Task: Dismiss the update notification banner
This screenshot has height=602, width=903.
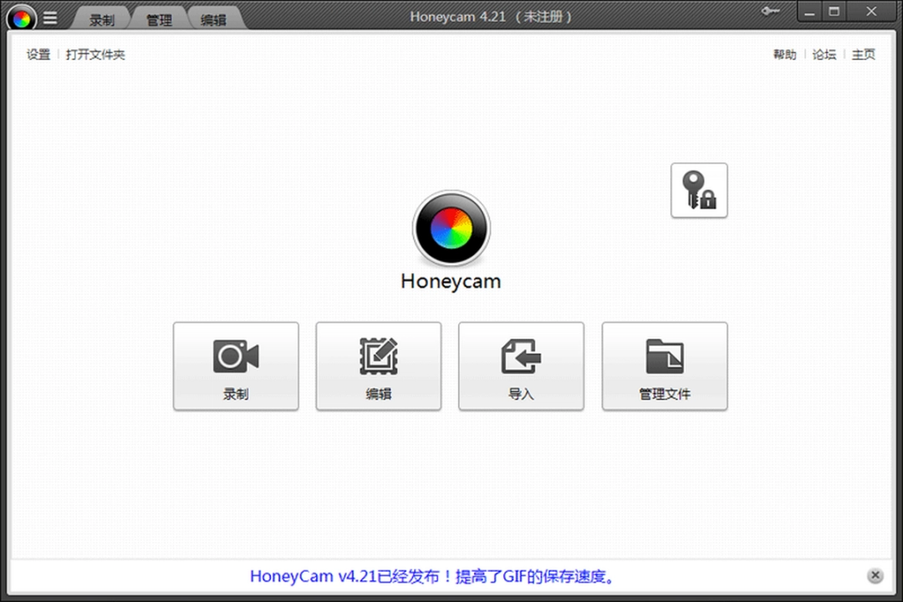Action: [875, 575]
